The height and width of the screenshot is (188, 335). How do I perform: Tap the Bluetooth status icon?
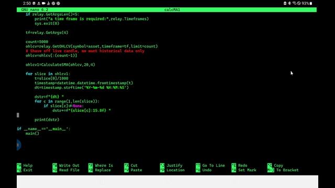tap(289, 4)
